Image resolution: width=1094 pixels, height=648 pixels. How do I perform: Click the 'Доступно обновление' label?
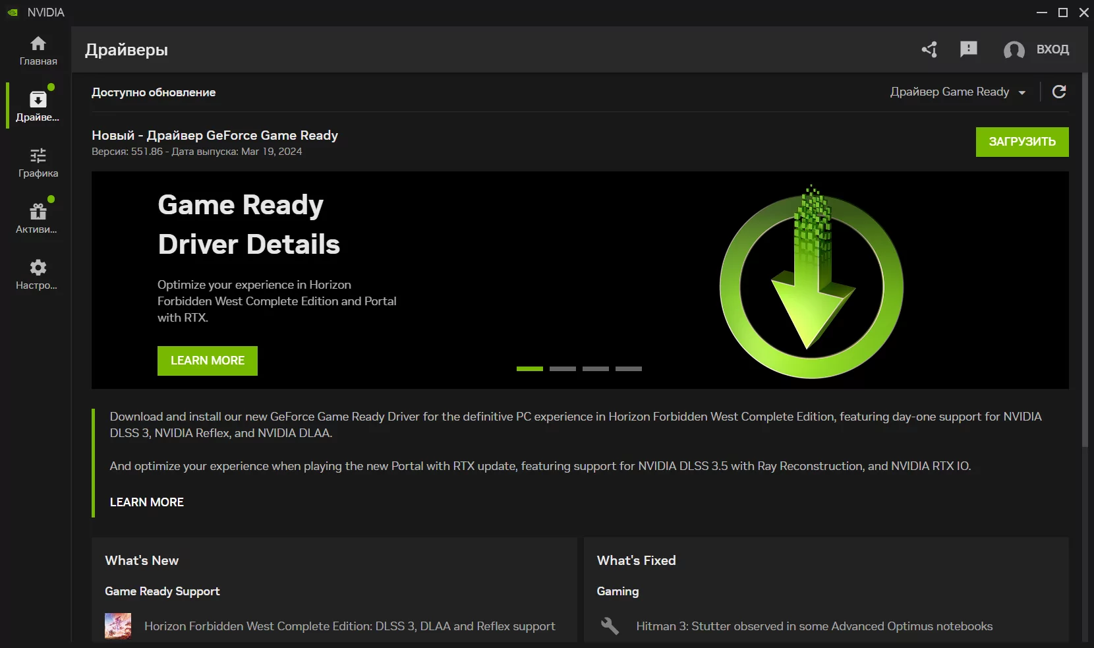coord(154,92)
